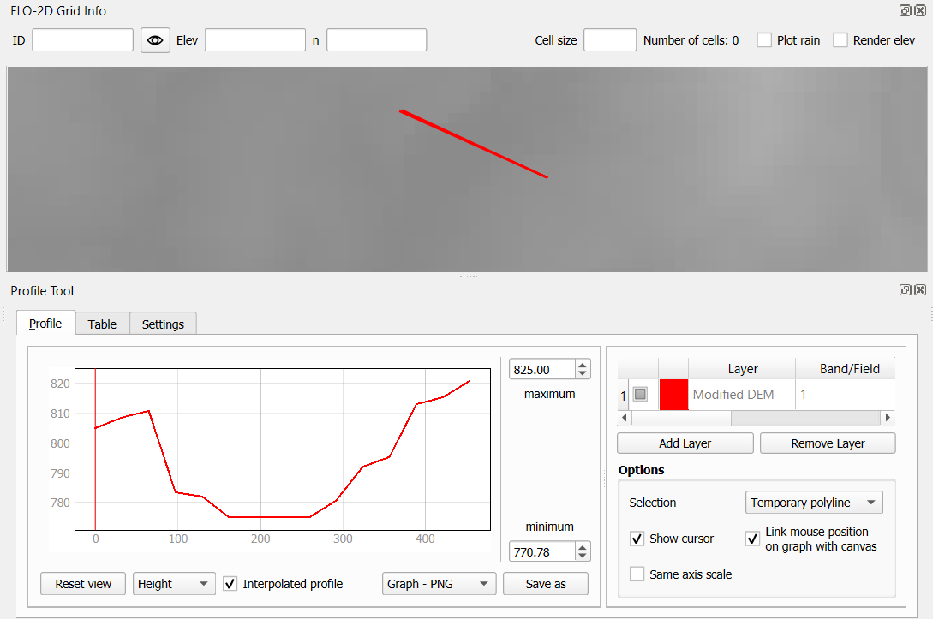Float the Profile Tool panel
933x619 pixels.
point(905,290)
